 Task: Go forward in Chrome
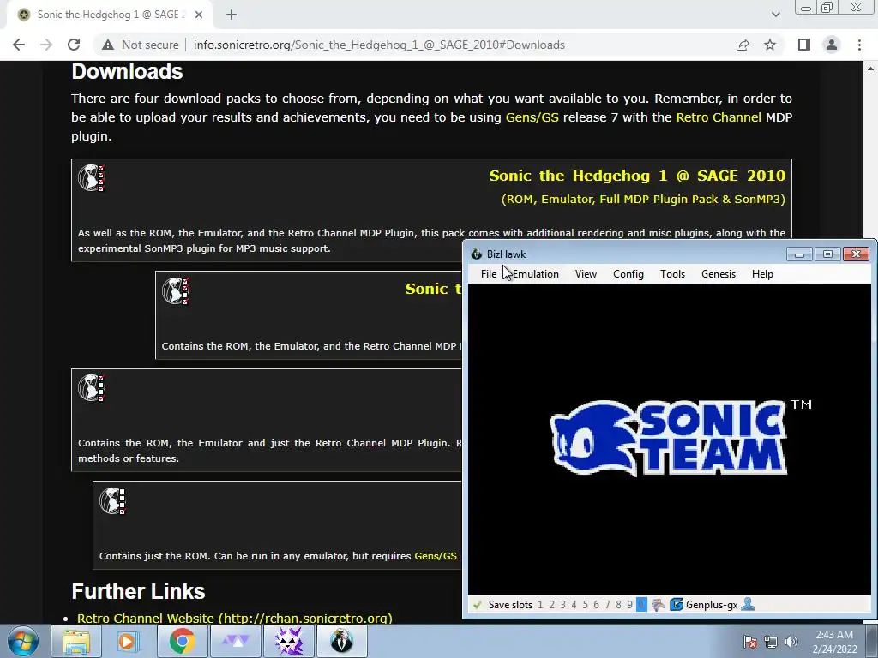tap(46, 45)
